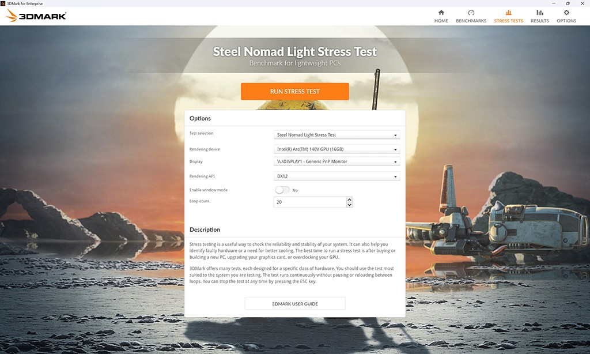Open the Rendering API DX12 dropdown
This screenshot has width=590, height=354.
(336, 176)
